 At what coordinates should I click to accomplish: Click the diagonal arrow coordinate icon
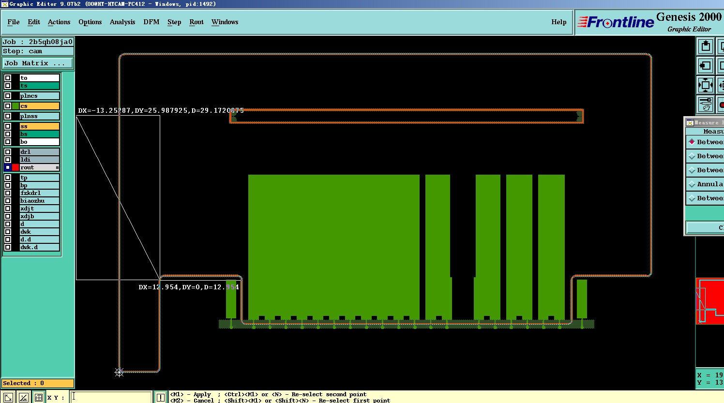pyautogui.click(x=8, y=398)
